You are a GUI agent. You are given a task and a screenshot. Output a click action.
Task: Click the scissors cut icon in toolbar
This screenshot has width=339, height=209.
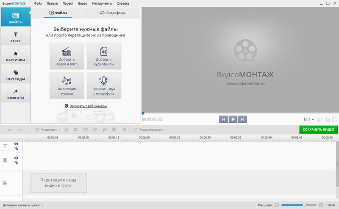[x=66, y=129]
